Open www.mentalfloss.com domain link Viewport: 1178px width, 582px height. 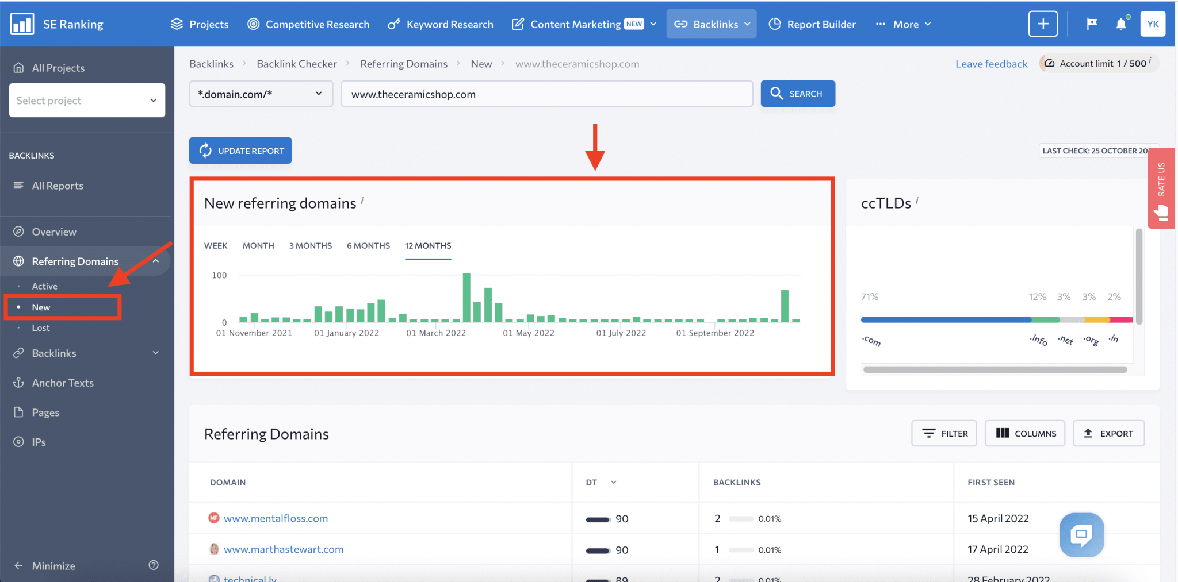coord(276,518)
